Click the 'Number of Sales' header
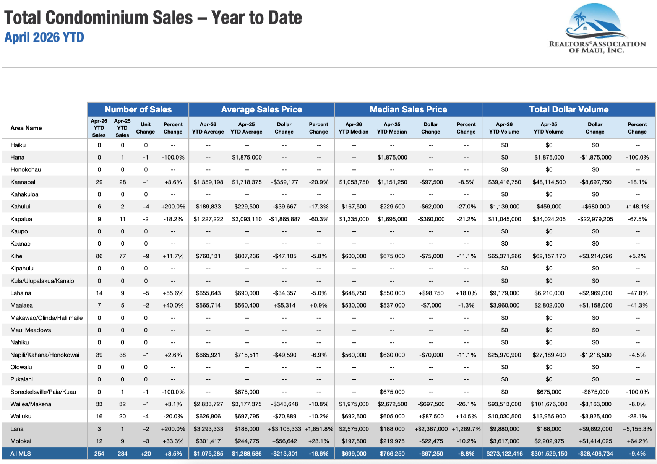The height and width of the screenshot is (464, 657). [138, 109]
